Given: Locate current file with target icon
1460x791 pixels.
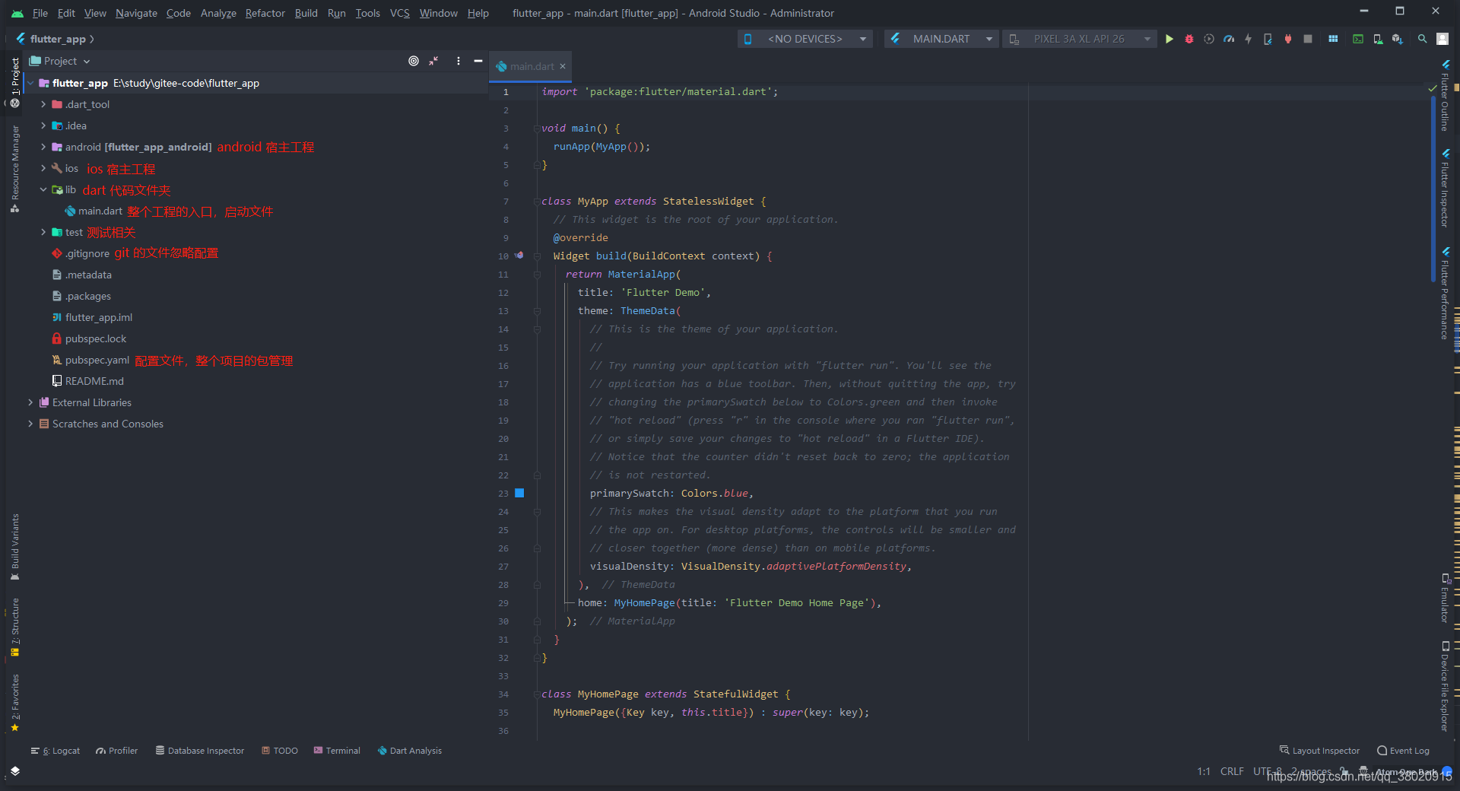Looking at the screenshot, I should (x=414, y=61).
